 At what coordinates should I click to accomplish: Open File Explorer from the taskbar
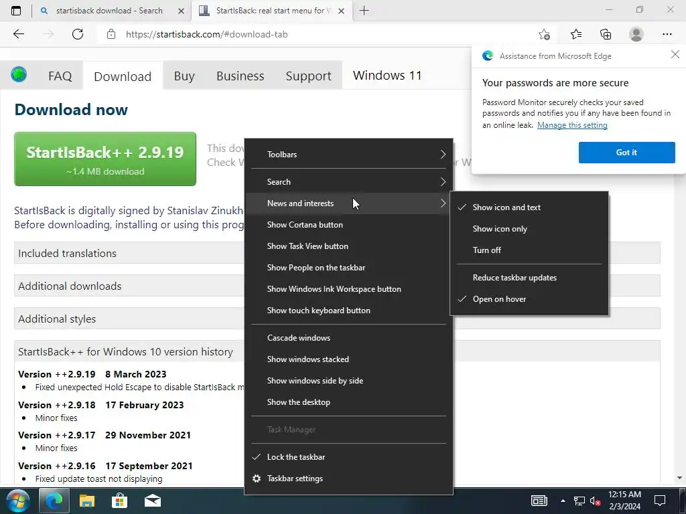[x=86, y=501]
